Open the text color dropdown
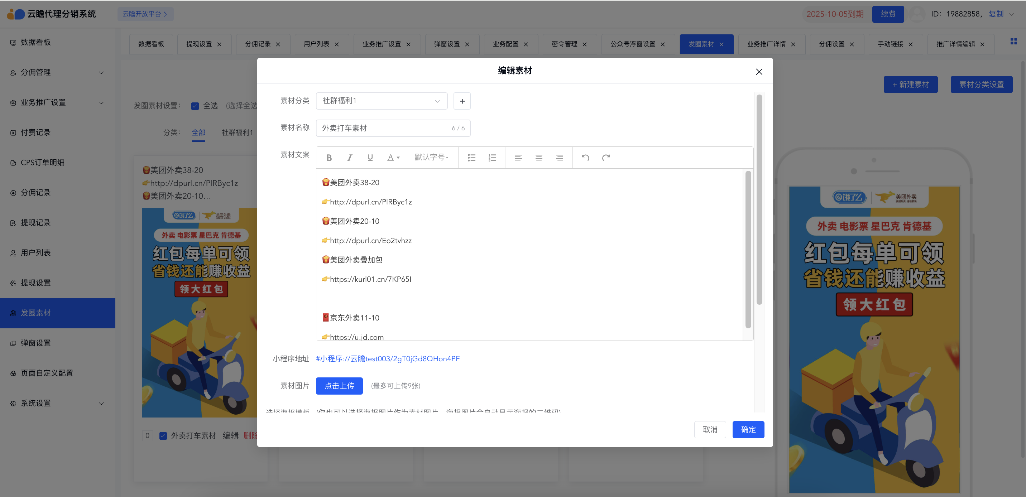 click(393, 158)
